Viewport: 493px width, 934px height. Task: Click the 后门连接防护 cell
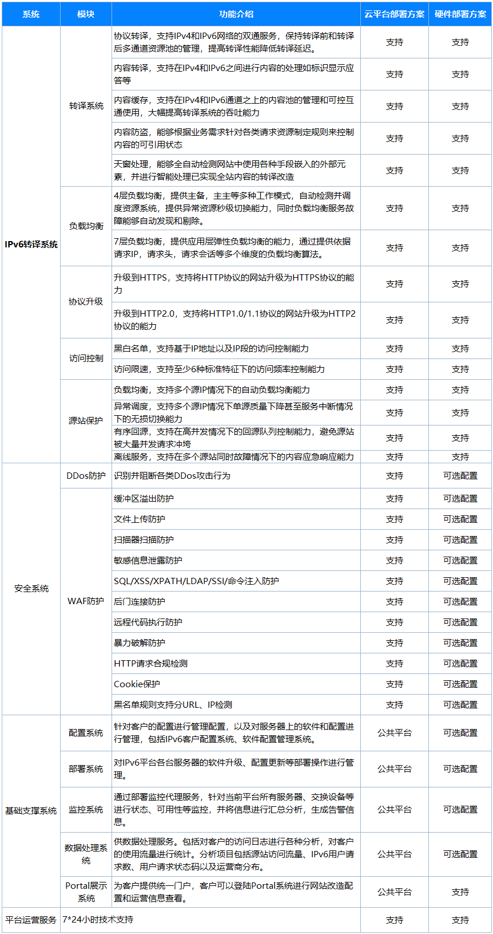click(236, 602)
